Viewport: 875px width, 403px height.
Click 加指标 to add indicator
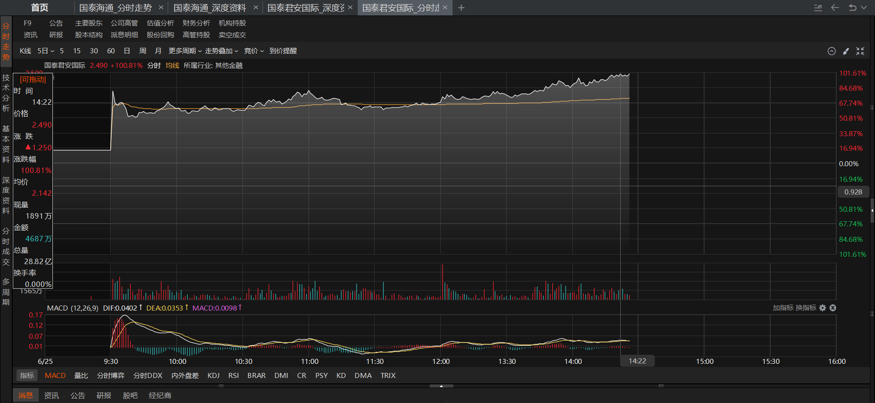coord(782,308)
